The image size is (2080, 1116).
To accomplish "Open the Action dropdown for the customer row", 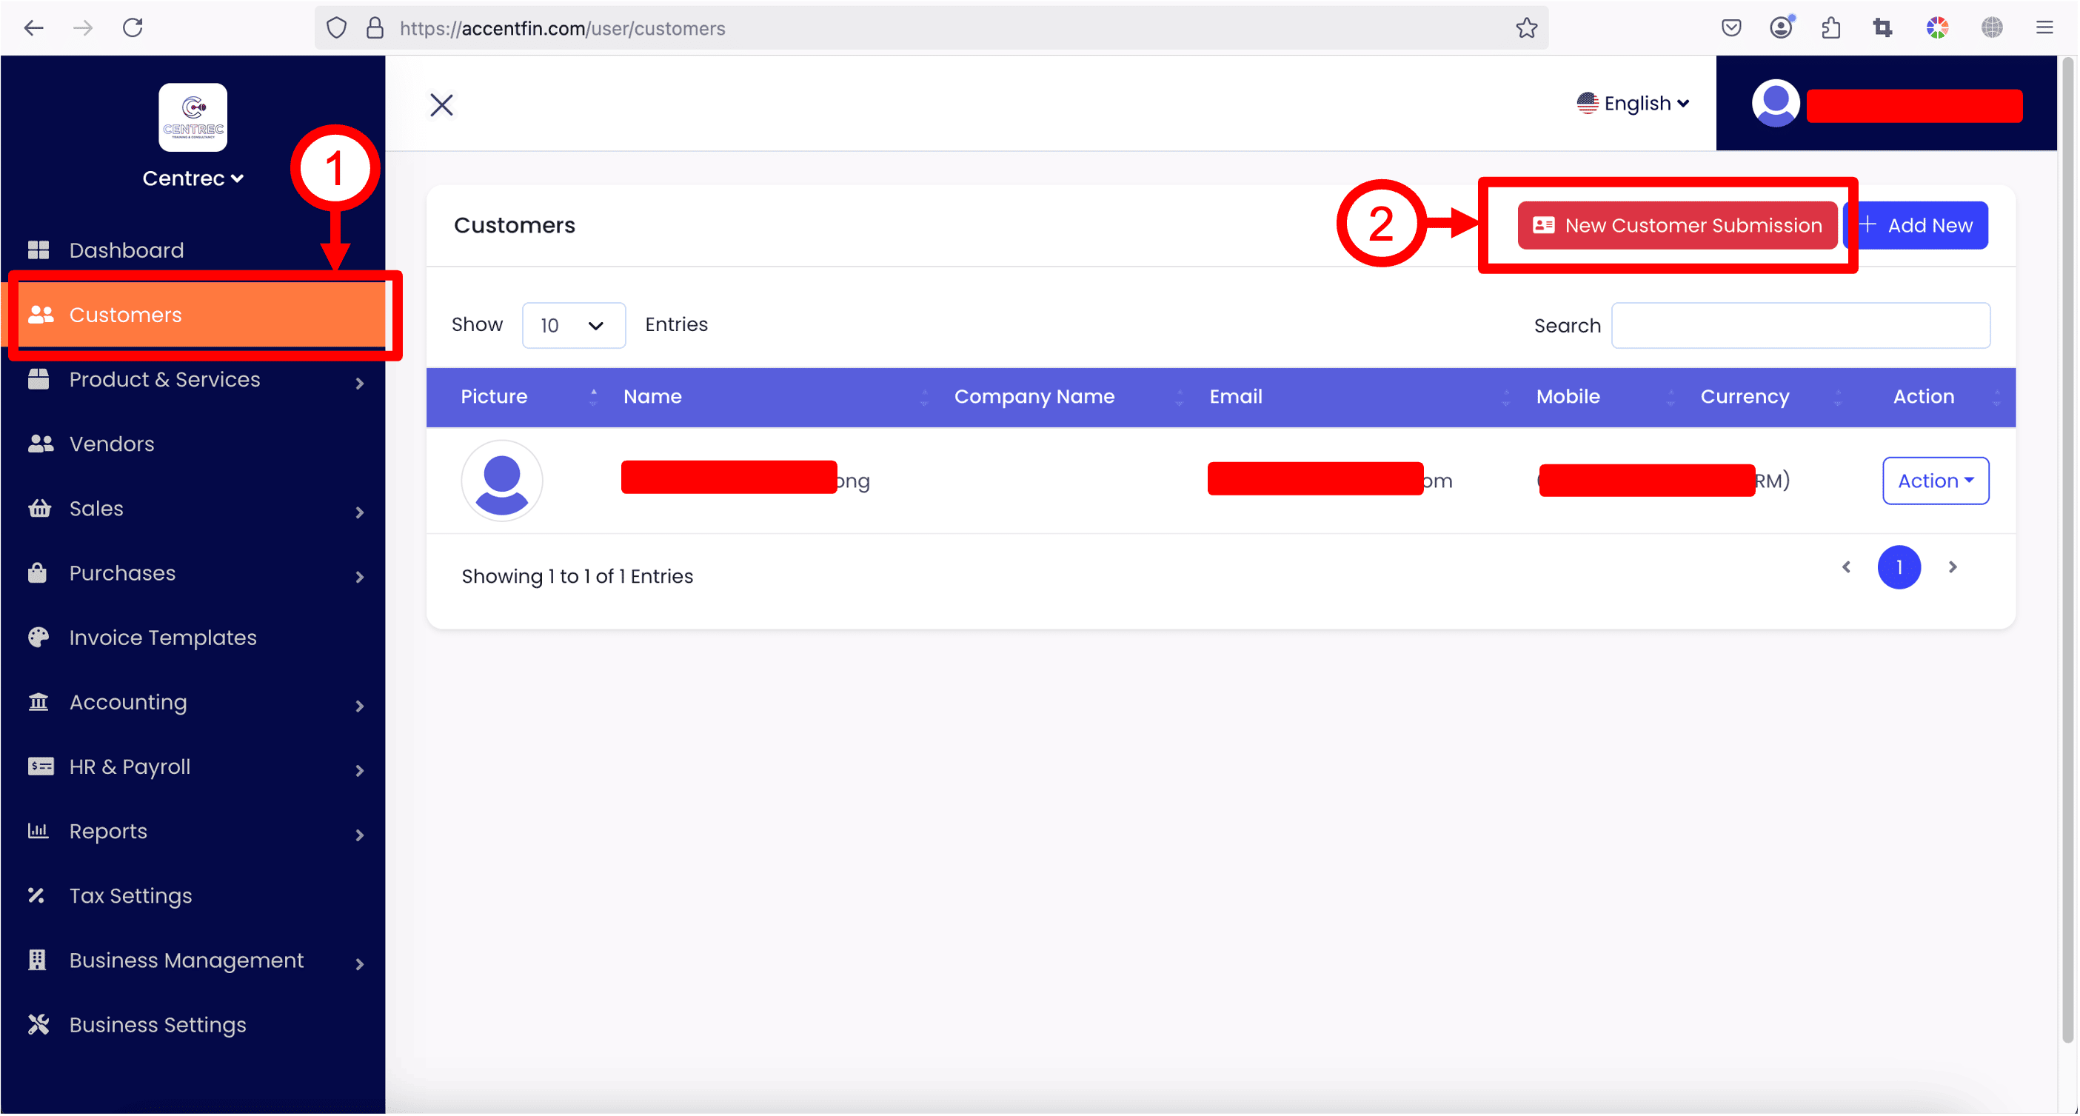I will pos(1935,481).
